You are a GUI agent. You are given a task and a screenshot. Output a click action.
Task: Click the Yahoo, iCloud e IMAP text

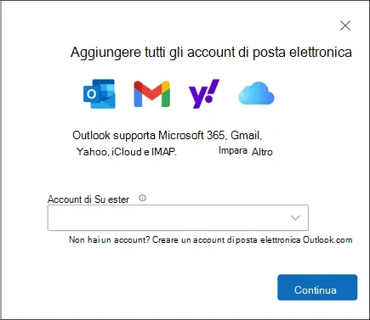click(x=127, y=152)
